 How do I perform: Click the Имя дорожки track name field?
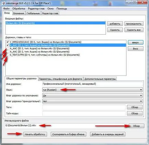[x=92, y=84]
